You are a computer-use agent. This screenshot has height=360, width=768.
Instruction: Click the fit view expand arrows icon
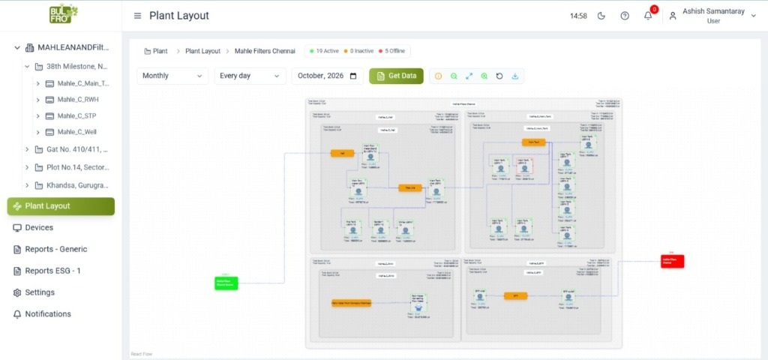pos(469,76)
